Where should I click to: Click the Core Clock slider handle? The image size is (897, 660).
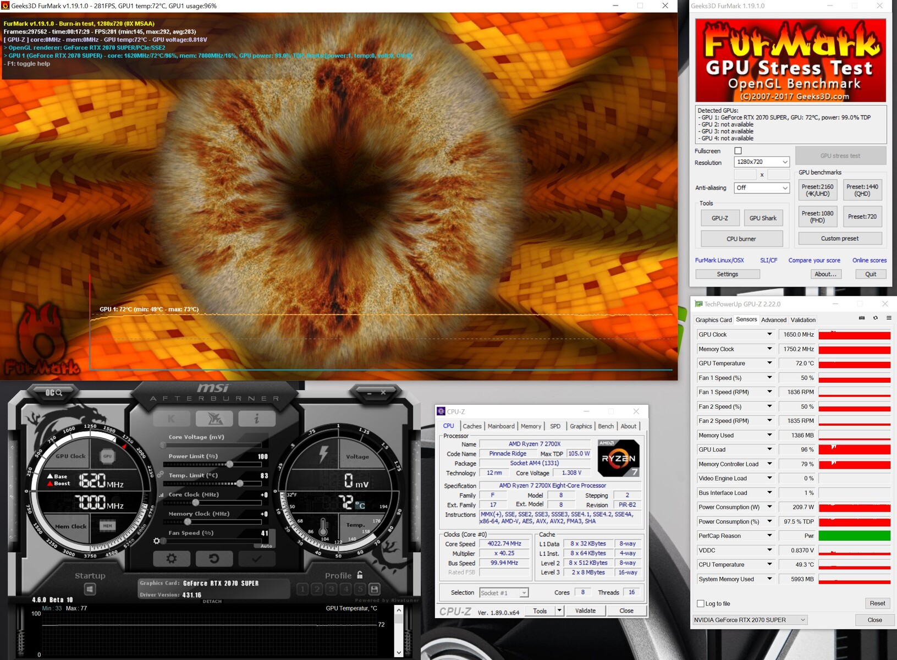coord(195,503)
